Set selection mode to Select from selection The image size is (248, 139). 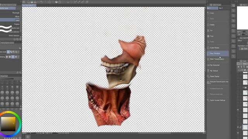click(x=16, y=52)
